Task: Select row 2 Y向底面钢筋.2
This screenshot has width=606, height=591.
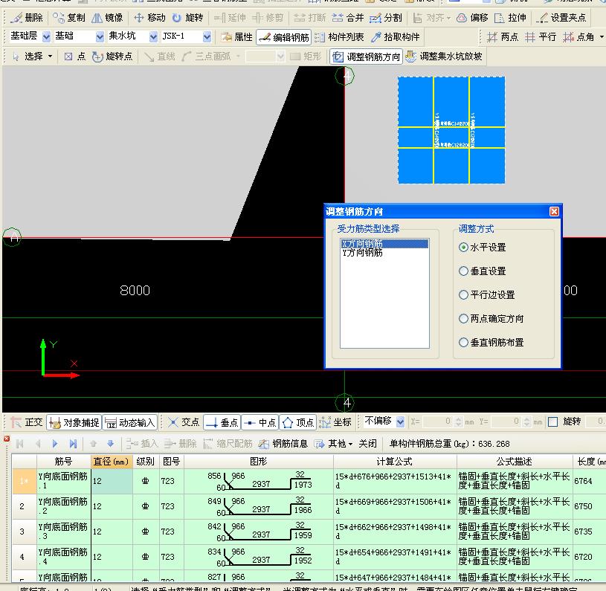Action: click(24, 506)
